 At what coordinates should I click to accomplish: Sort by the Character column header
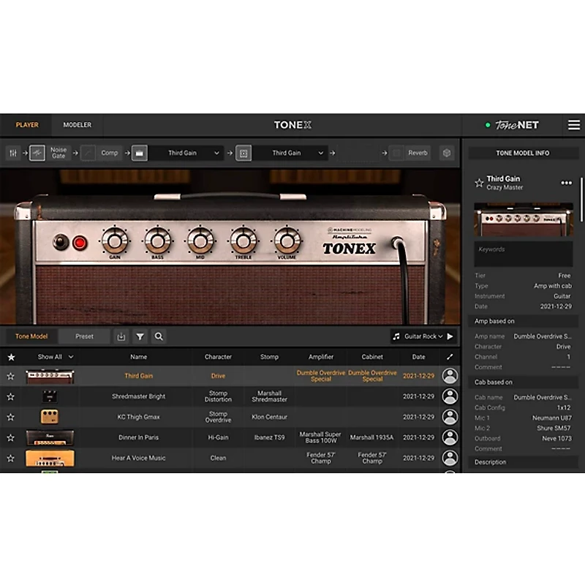point(218,357)
